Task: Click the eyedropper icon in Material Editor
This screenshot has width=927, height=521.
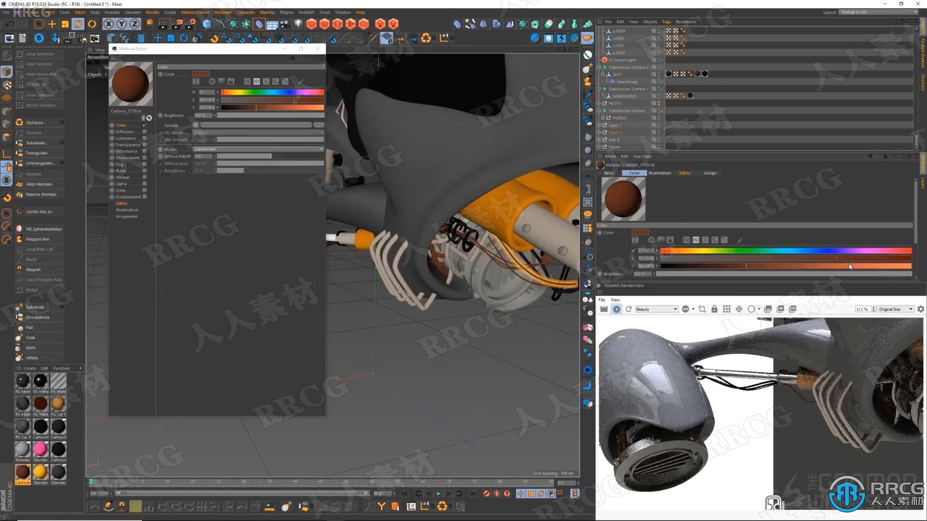Action: point(300,81)
